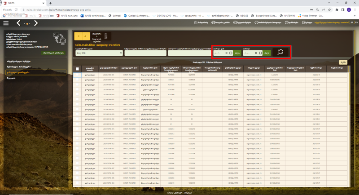Viewport: 359px width, 195px height.
Task: Click the browser address bar URL
Action: tap(58, 10)
